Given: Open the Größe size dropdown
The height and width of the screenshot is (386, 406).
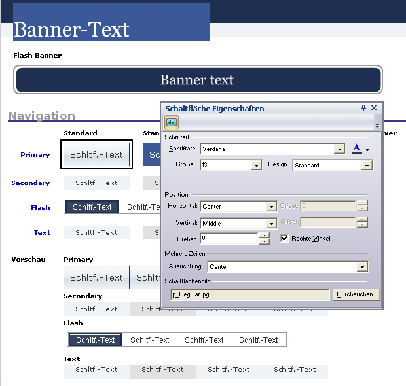Looking at the screenshot, I should pos(256,166).
